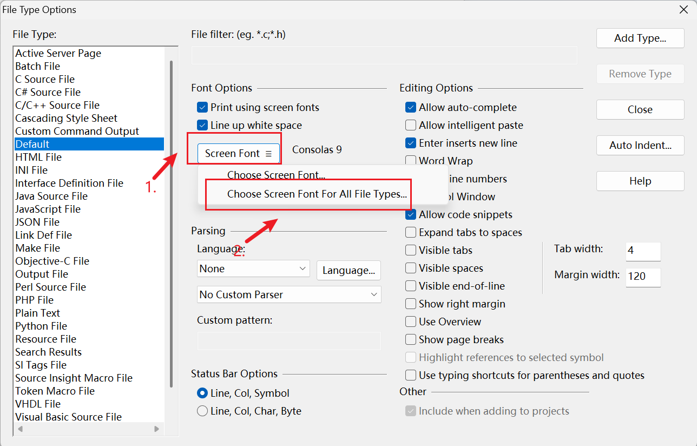Enable Expand tabs to spaces
697x446 pixels.
411,232
